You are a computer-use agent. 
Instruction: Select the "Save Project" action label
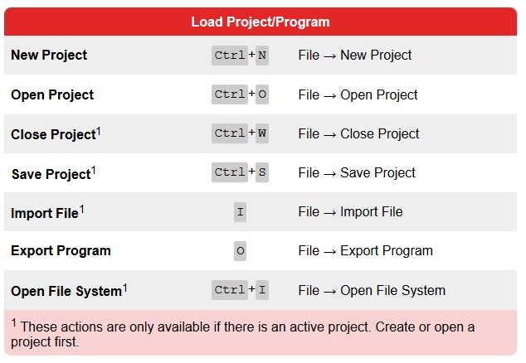(51, 173)
